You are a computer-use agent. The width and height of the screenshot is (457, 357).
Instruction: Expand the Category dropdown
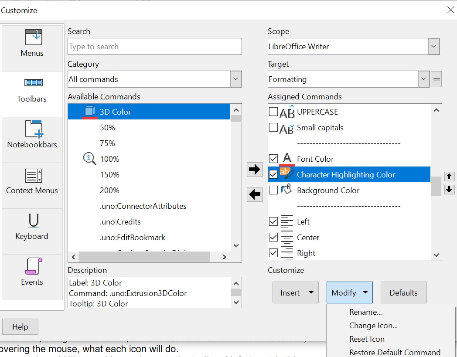[235, 79]
